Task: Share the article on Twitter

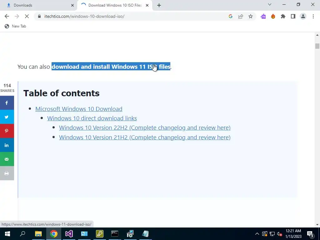Action: (7, 117)
